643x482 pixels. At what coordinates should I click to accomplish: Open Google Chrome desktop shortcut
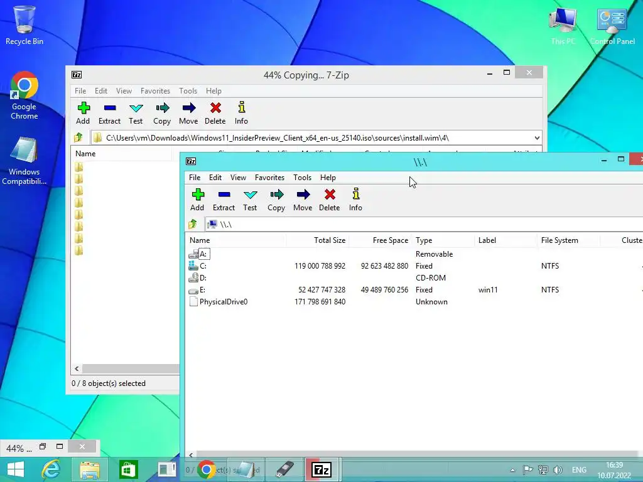click(x=24, y=95)
